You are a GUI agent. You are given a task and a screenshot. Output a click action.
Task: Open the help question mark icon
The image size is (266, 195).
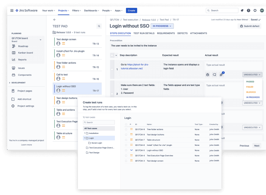248,11
